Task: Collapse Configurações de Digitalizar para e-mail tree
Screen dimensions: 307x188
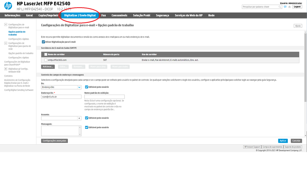Action: [5, 25]
